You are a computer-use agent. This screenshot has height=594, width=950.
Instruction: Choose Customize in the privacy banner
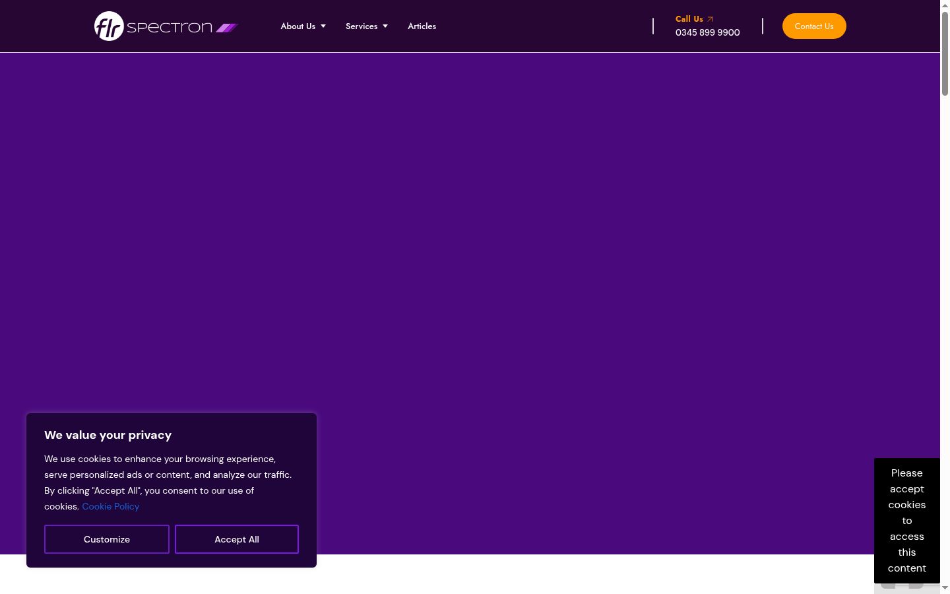pos(107,539)
